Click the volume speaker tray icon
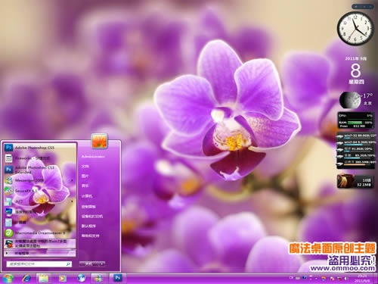Screen dimensions: 378x284 (346, 279)
